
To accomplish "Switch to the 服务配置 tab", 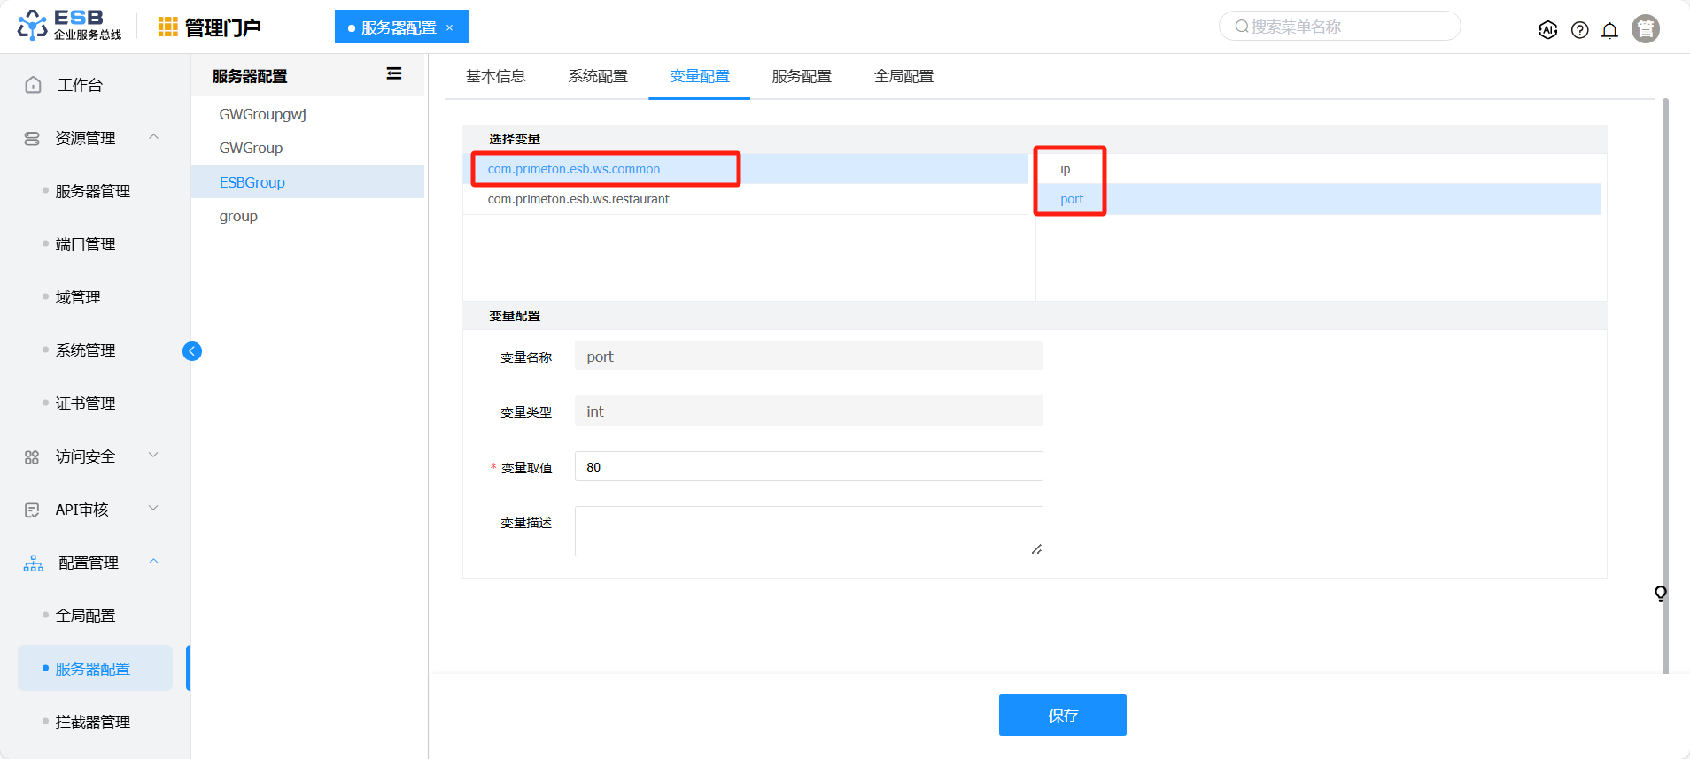I will point(802,76).
